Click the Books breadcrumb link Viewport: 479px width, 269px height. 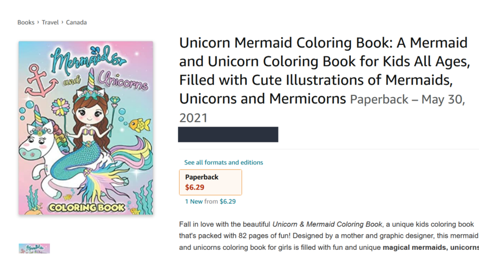tap(26, 22)
